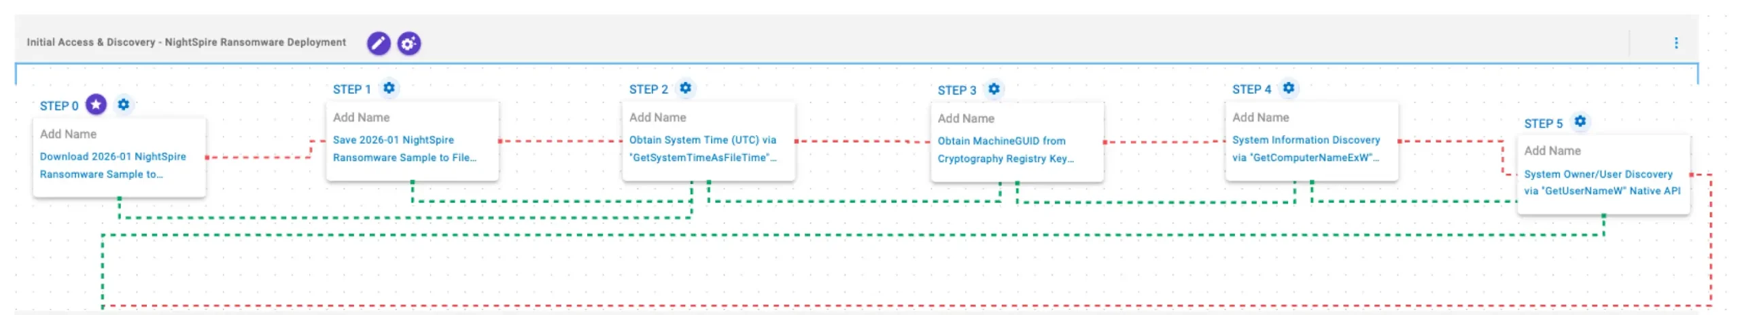The height and width of the screenshot is (315, 1740).
Task: Click Add Name field in Step 3
Action: 966,119
